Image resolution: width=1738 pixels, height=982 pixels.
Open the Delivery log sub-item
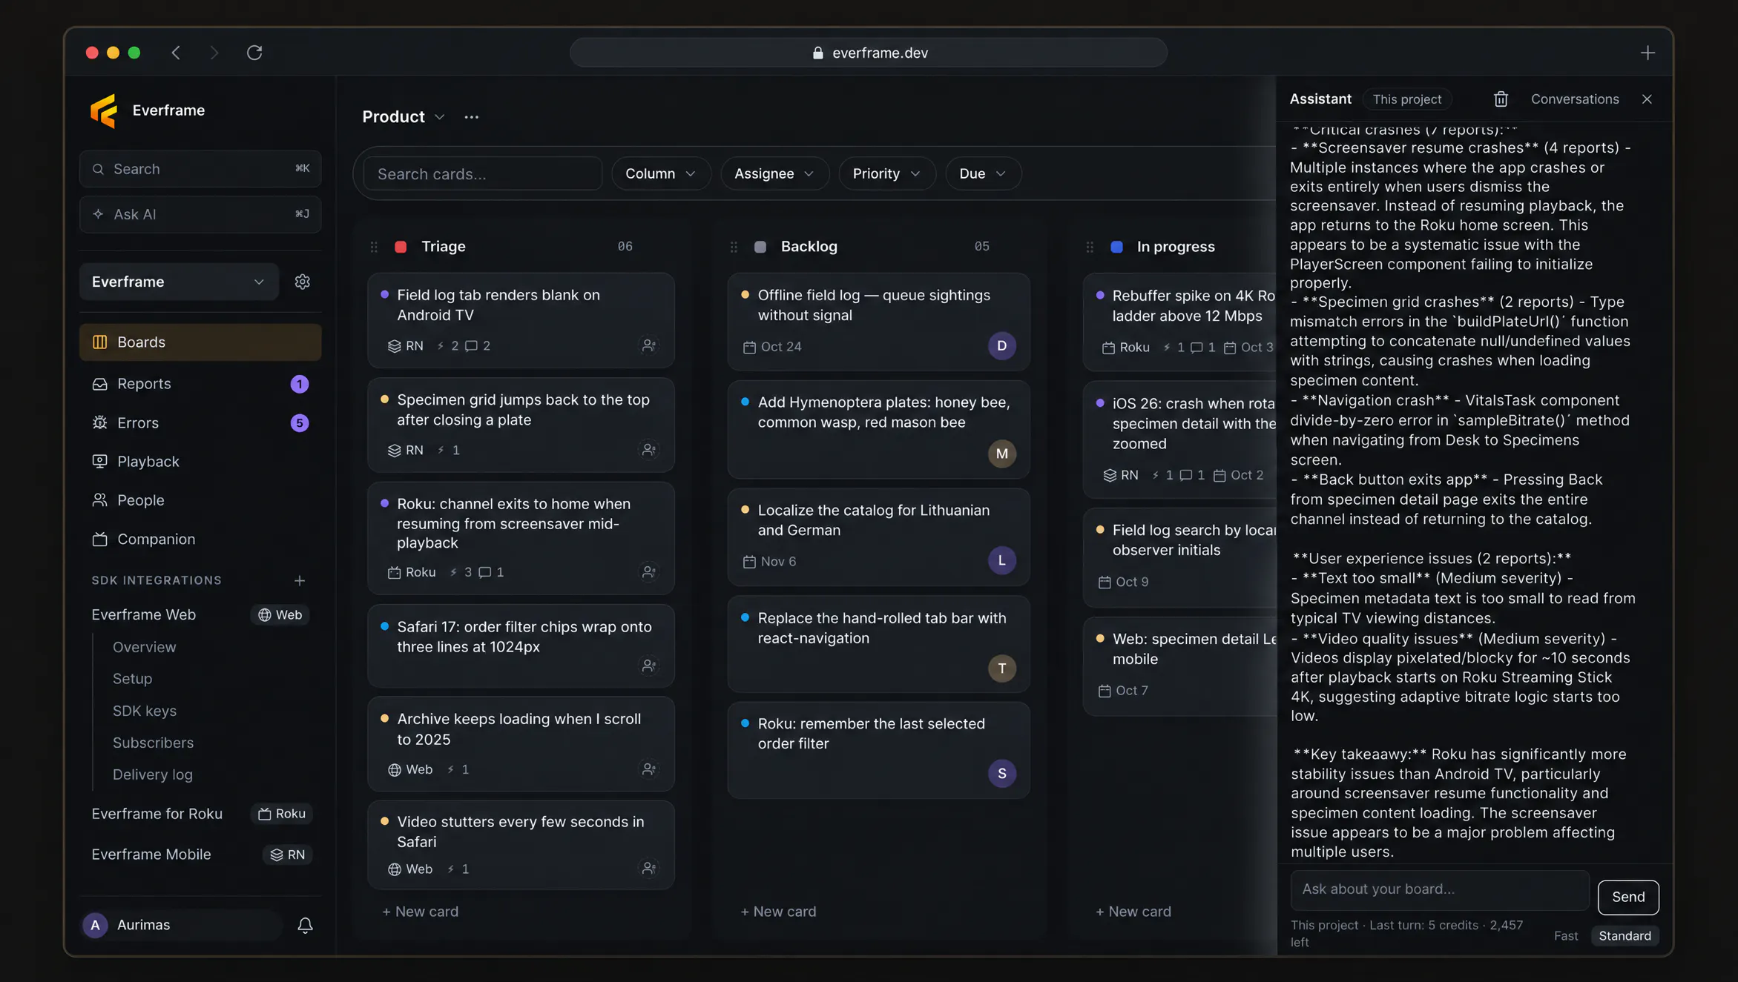pyautogui.click(x=152, y=774)
